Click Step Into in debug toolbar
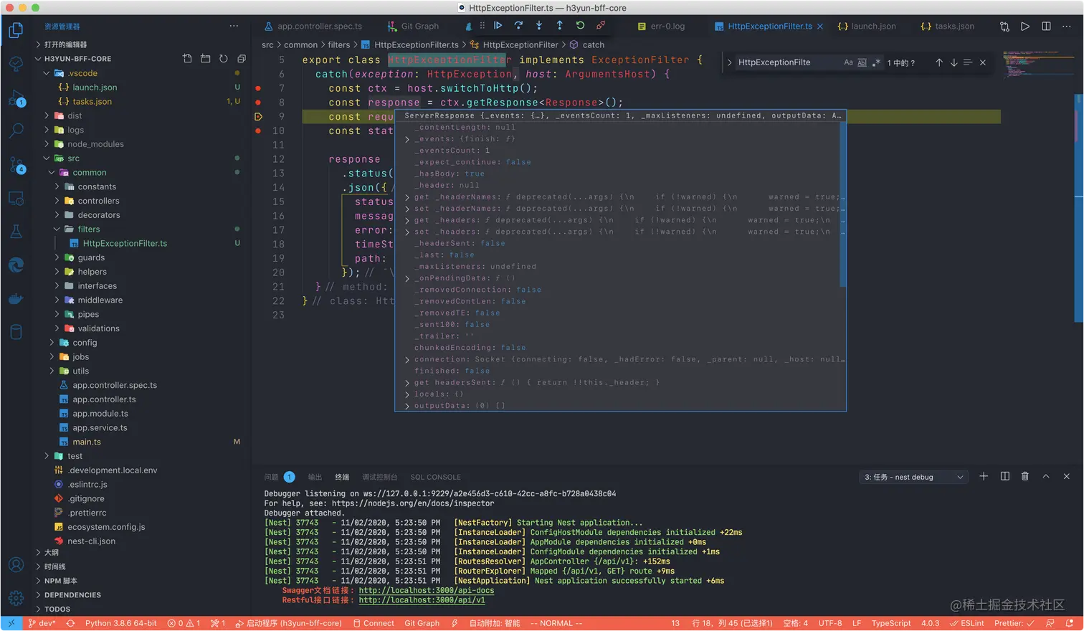The width and height of the screenshot is (1084, 631). pos(539,25)
